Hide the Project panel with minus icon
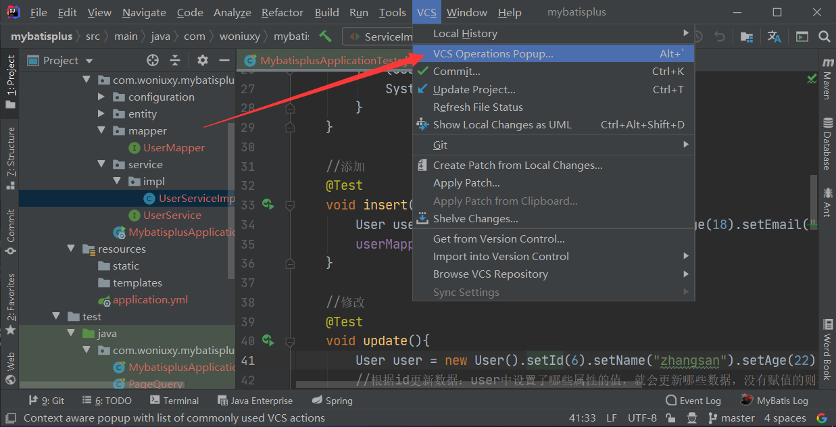This screenshot has height=427, width=836. point(224,60)
